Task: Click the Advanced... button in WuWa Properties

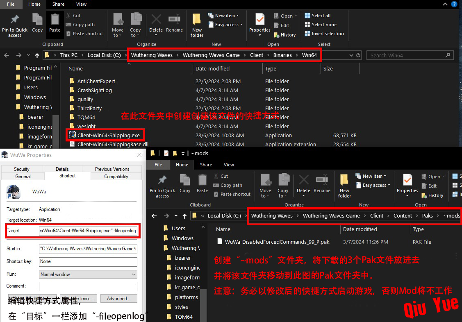Action: pos(119,299)
